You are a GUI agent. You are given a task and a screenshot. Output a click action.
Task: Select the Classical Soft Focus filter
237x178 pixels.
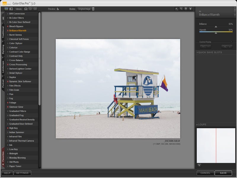tap(19, 39)
